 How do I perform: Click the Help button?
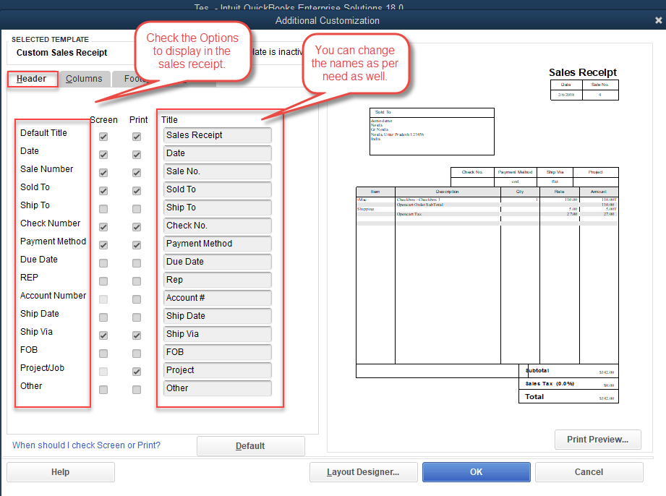[60, 471]
